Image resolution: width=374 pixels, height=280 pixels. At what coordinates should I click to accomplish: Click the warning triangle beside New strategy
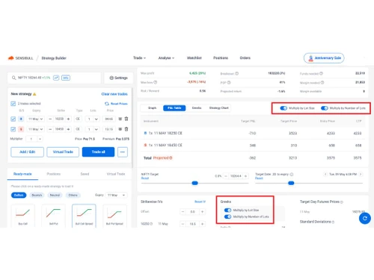click(34, 94)
